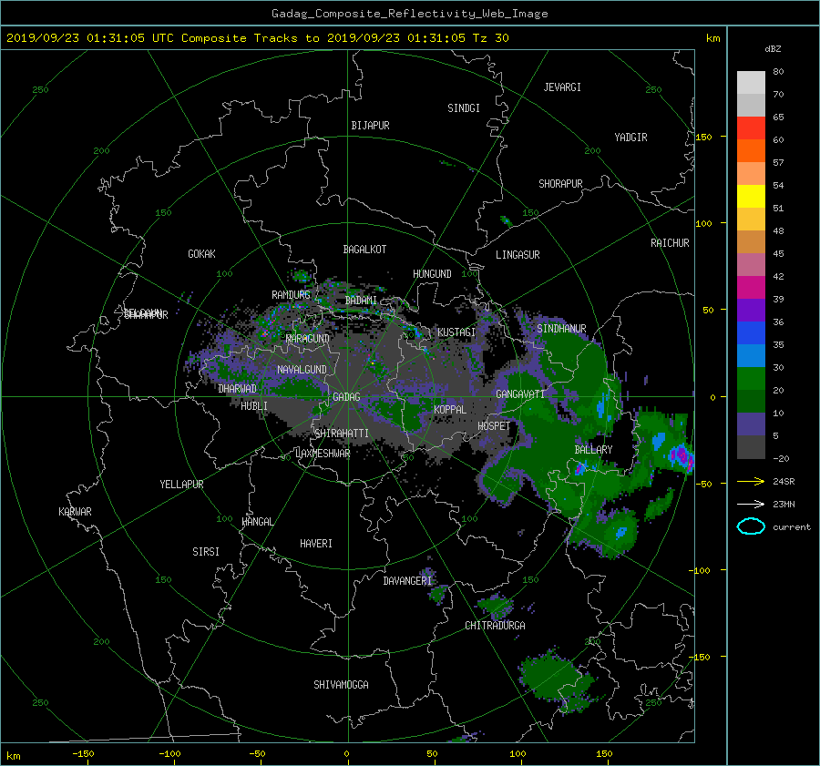Select the yellow 51-54 dBZ legend swatch
This screenshot has width=820, height=766.
click(x=751, y=197)
